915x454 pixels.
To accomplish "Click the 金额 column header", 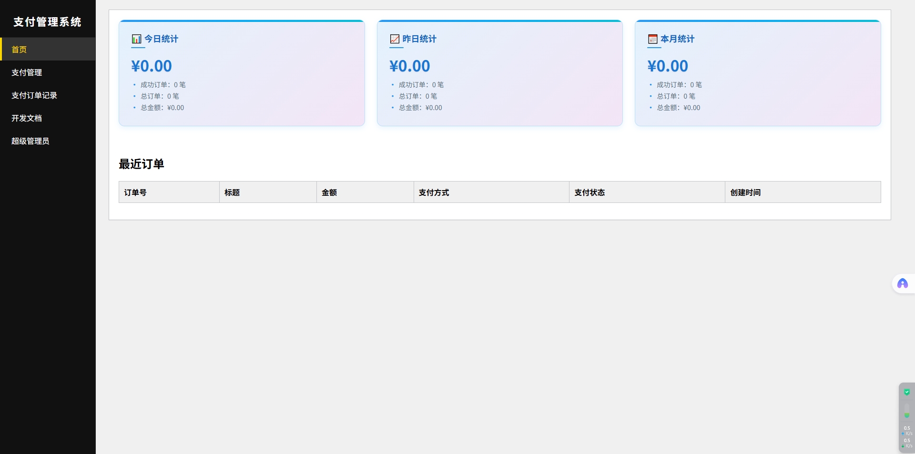I will (329, 192).
